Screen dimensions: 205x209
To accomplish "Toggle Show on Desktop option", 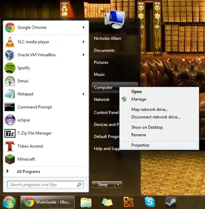I will tap(159, 127).
